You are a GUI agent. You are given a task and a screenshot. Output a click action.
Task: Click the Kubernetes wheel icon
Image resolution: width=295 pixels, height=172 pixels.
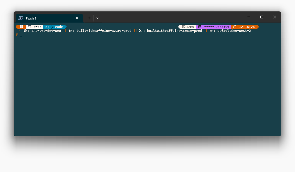pyautogui.click(x=25, y=31)
